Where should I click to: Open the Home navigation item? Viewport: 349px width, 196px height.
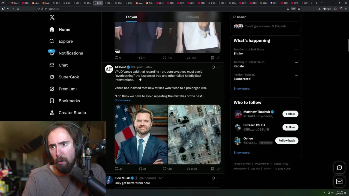60,29
